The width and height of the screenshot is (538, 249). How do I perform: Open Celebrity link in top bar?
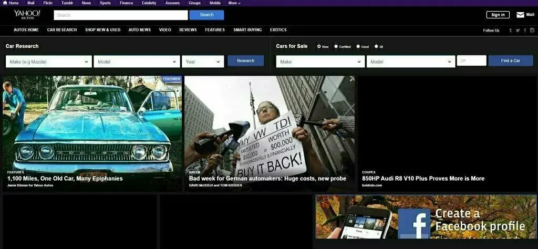[149, 3]
